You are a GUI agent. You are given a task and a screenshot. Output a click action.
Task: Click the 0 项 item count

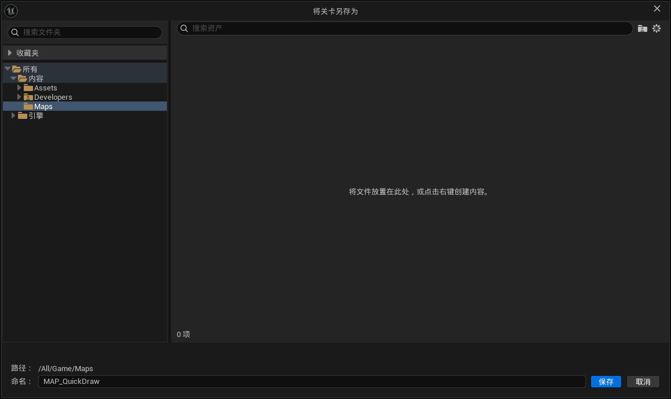(x=183, y=335)
